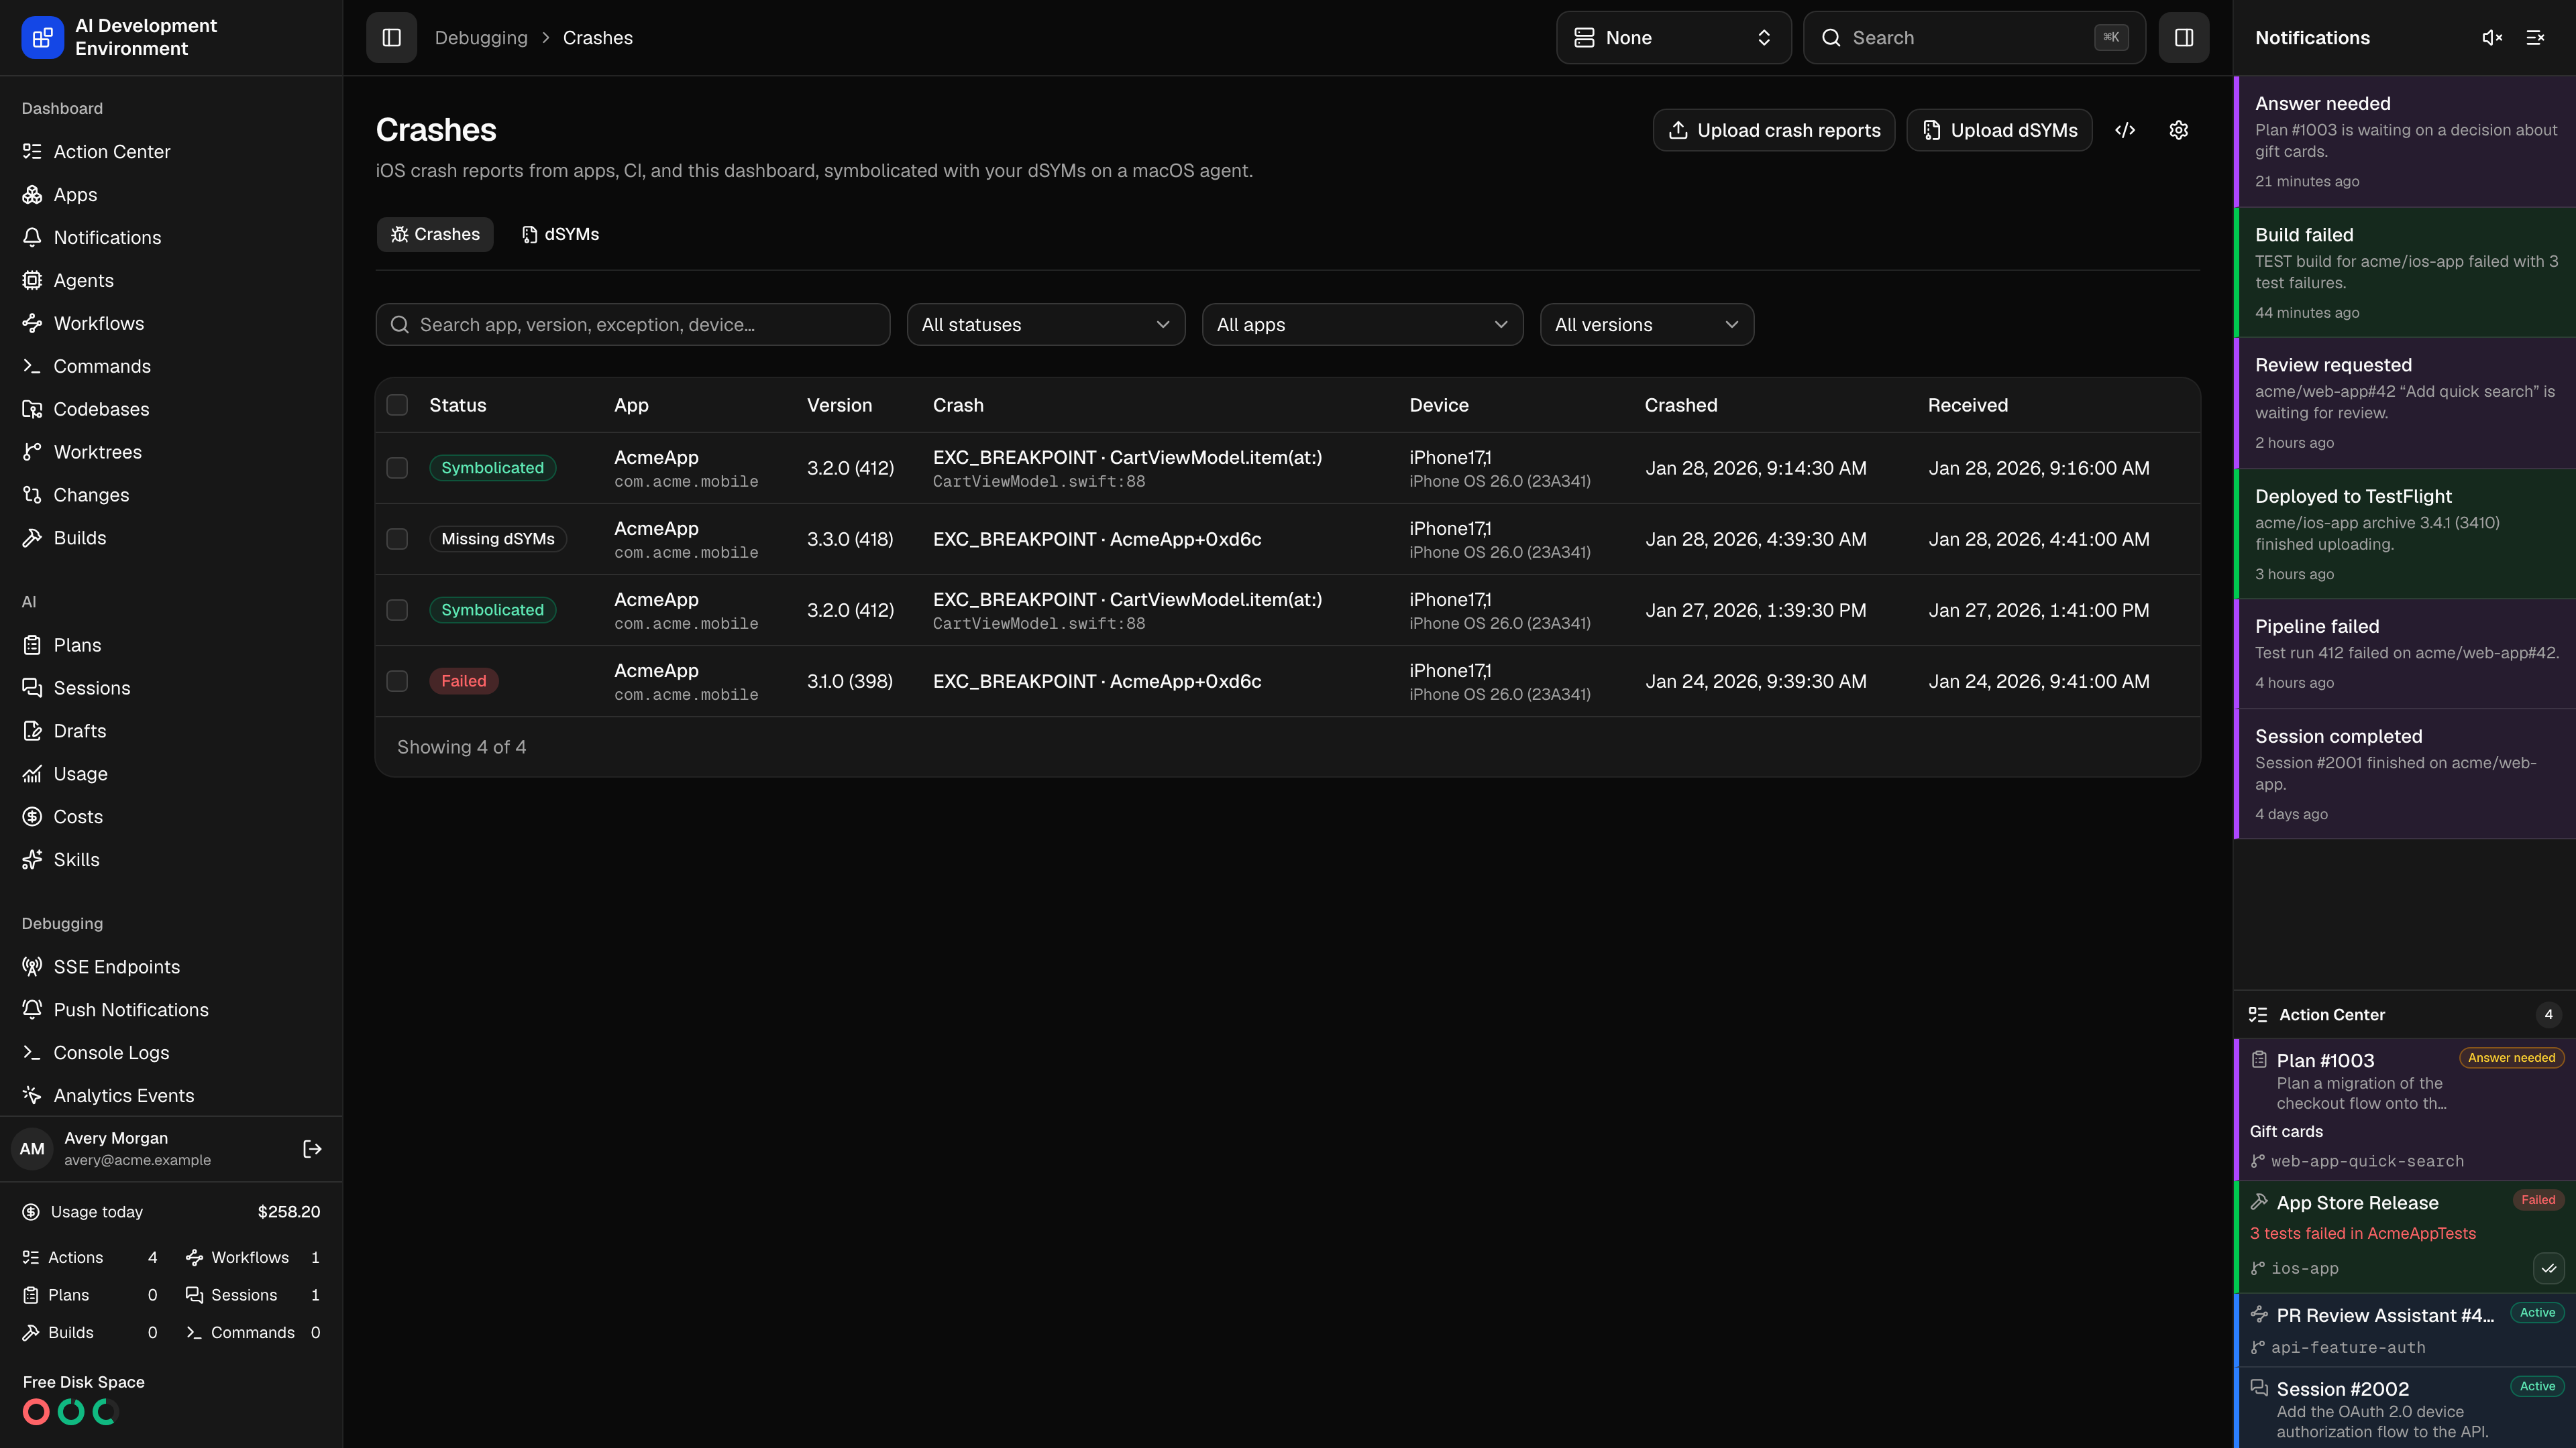Screen dimensions: 2576x1448
Task: Open Codebases in the sidebar
Action: (171, 409)
